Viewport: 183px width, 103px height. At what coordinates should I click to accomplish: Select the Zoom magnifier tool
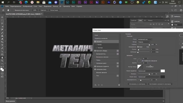click(x=2, y=61)
